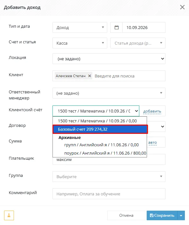Open the Ответственный менеджер dropdown

[x=109, y=93]
